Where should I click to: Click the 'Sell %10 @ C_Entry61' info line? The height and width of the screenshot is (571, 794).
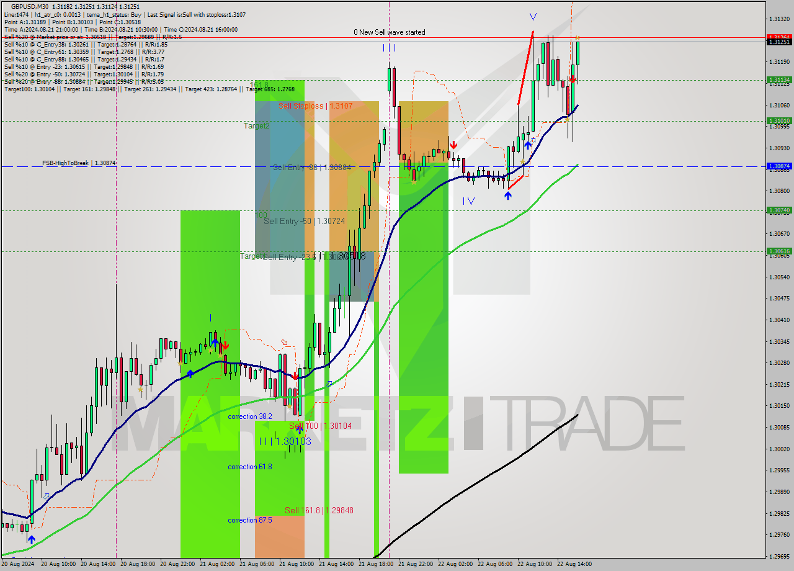[84, 52]
